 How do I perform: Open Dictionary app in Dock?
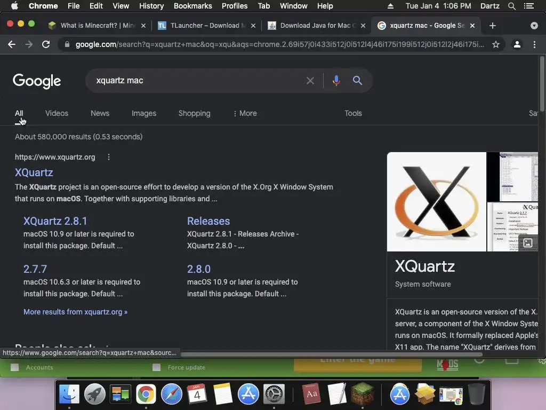click(311, 394)
